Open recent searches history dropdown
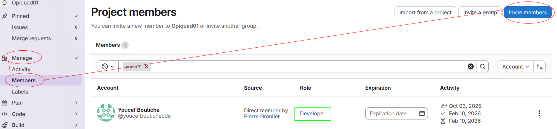Image resolution: width=557 pixels, height=129 pixels. pos(108,66)
